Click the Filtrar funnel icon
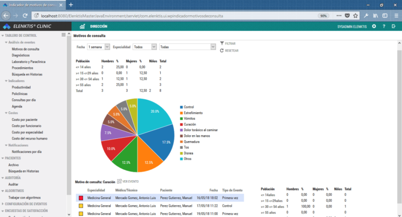This screenshot has height=217, width=402. [222, 43]
